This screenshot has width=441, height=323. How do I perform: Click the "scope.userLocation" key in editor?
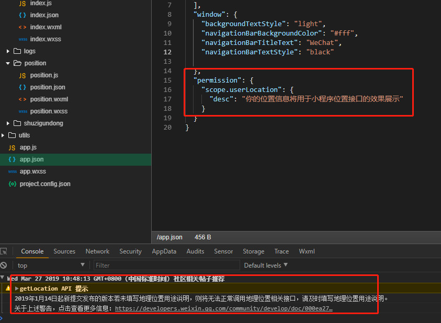coord(241,90)
